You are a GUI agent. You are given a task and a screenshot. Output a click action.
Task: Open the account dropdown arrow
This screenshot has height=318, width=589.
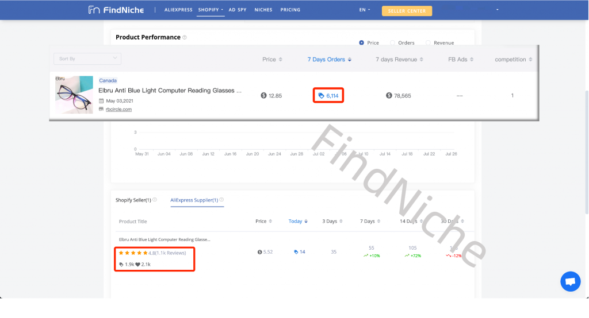tap(498, 10)
